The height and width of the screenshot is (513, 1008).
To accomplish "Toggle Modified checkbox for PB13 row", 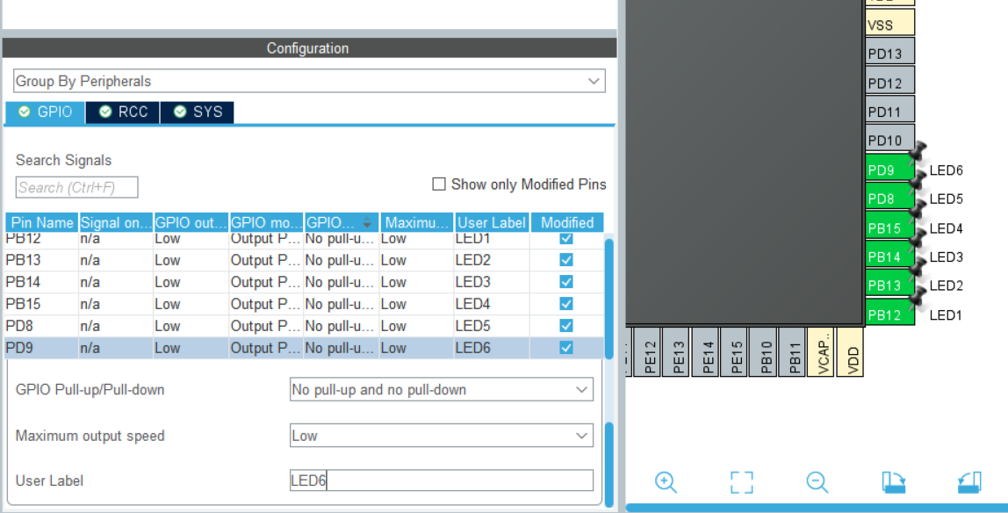I will 566,260.
